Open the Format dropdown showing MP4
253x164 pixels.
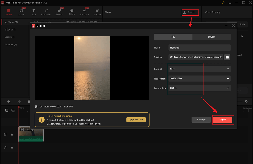(x=200, y=69)
